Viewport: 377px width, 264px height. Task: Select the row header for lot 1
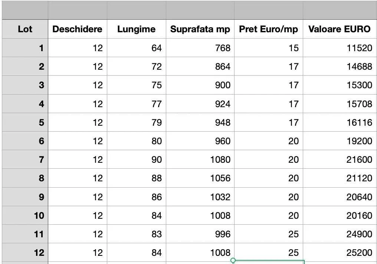[25, 48]
